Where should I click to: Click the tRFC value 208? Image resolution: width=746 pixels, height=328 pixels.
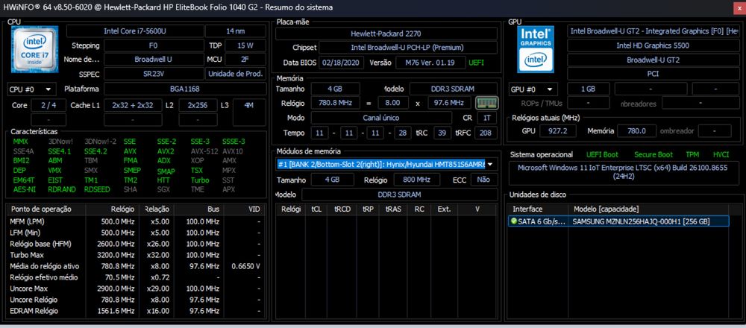pos(486,133)
